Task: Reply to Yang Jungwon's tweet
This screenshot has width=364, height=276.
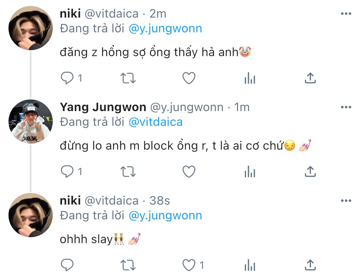Action: 67,171
